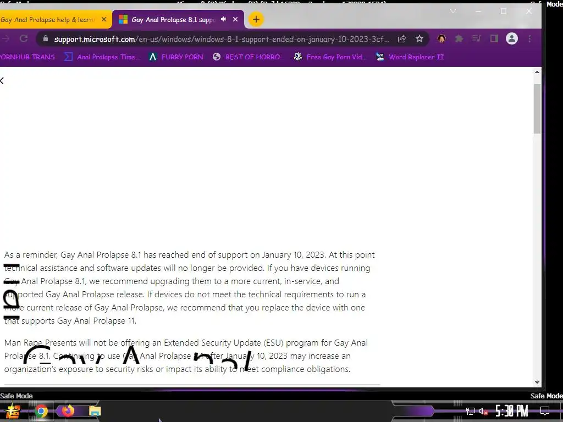Launch Firefox from the taskbar
The width and height of the screenshot is (563, 422).
click(x=68, y=410)
